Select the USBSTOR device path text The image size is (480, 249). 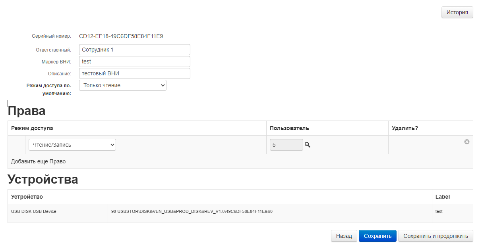(x=192, y=211)
